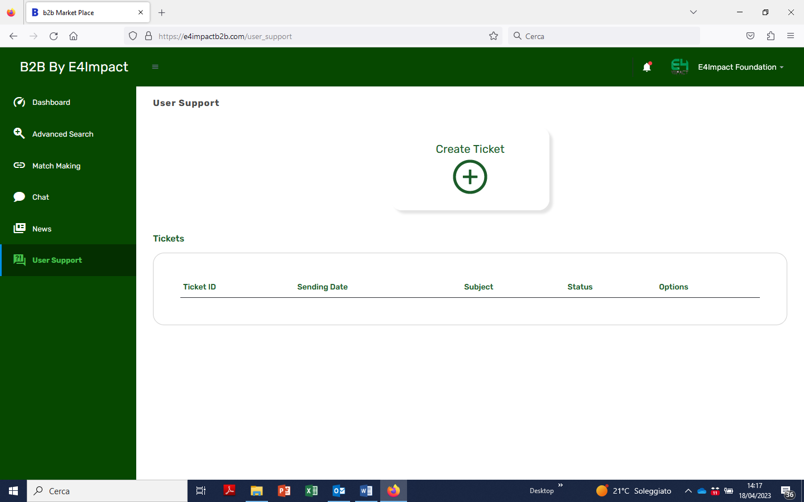This screenshot has width=804, height=502.
Task: Open Outlook from taskbar
Action: 339,491
